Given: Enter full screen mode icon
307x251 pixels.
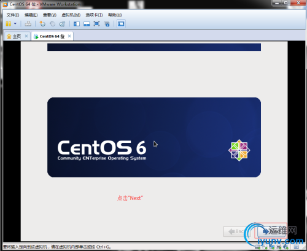Looking at the screenshot, I should [x=96, y=24].
